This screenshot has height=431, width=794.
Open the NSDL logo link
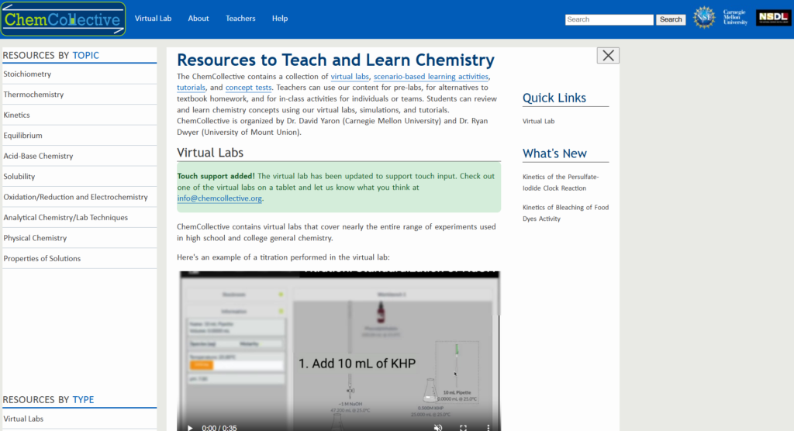(773, 18)
